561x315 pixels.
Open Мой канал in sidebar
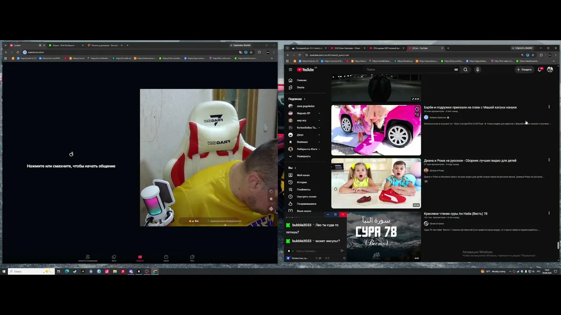[x=305, y=175]
